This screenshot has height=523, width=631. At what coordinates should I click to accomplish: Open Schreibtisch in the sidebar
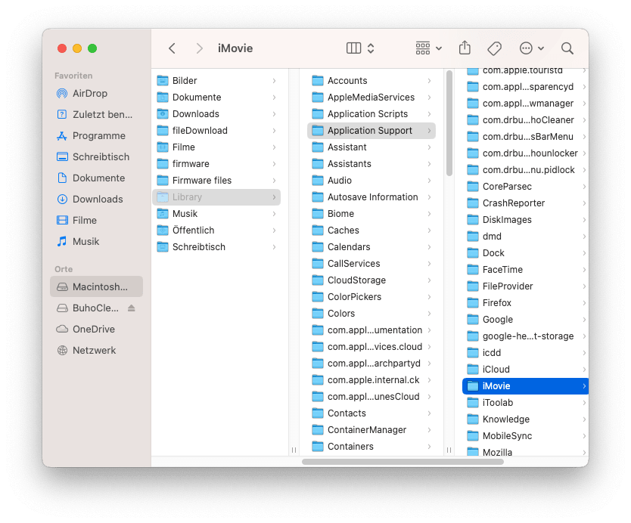tap(96, 156)
